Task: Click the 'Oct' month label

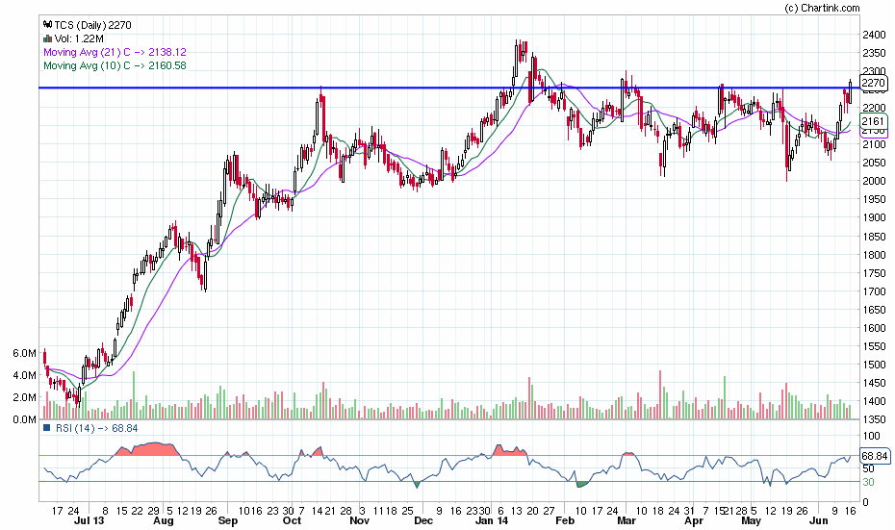Action: (x=292, y=520)
